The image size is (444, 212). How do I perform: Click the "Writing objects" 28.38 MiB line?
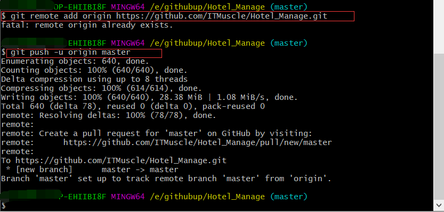(x=149, y=97)
